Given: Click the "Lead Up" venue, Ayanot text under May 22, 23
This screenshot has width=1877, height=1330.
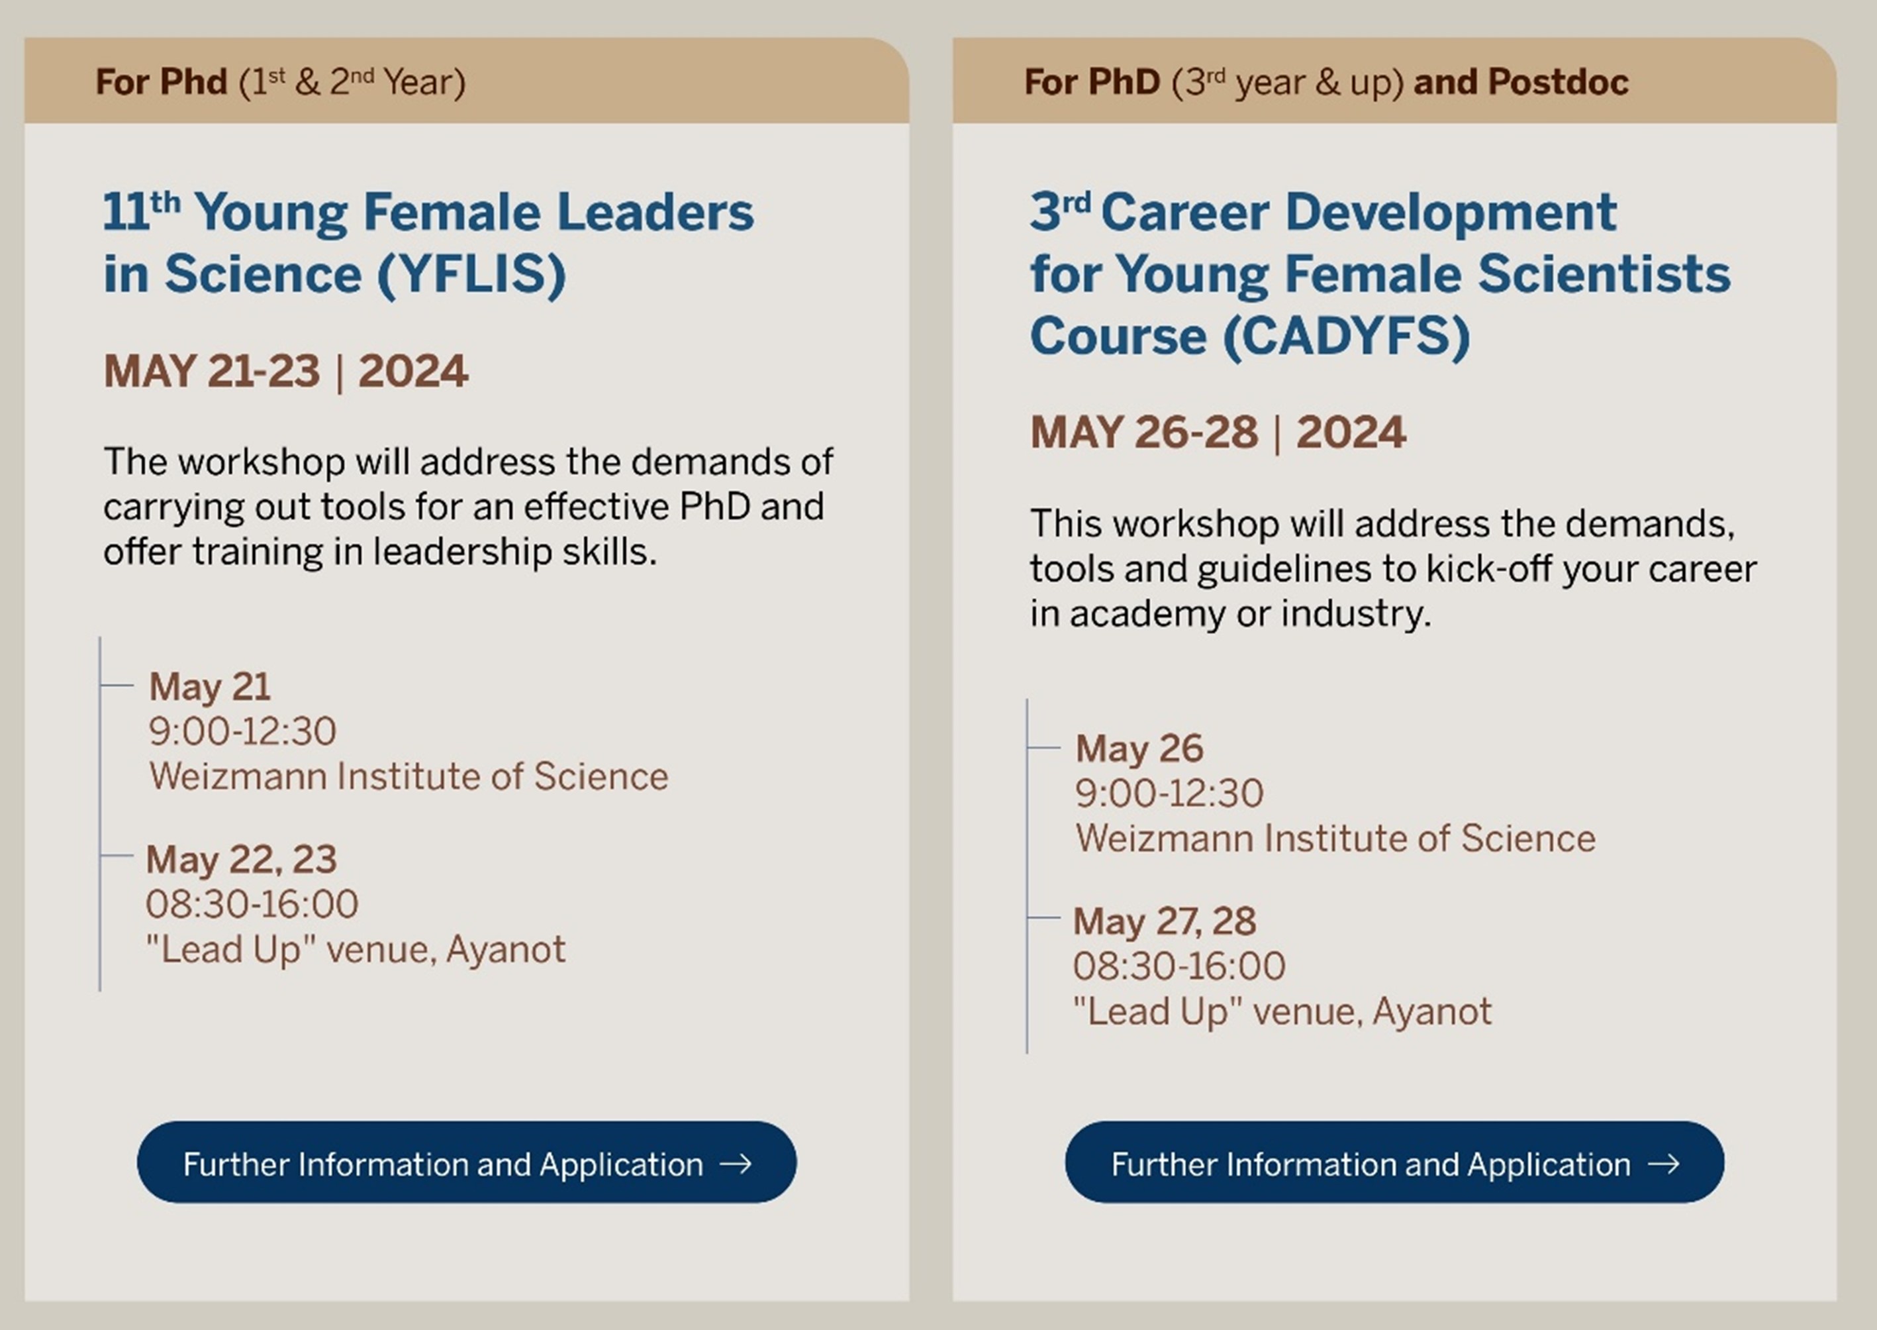Looking at the screenshot, I should (x=356, y=950).
